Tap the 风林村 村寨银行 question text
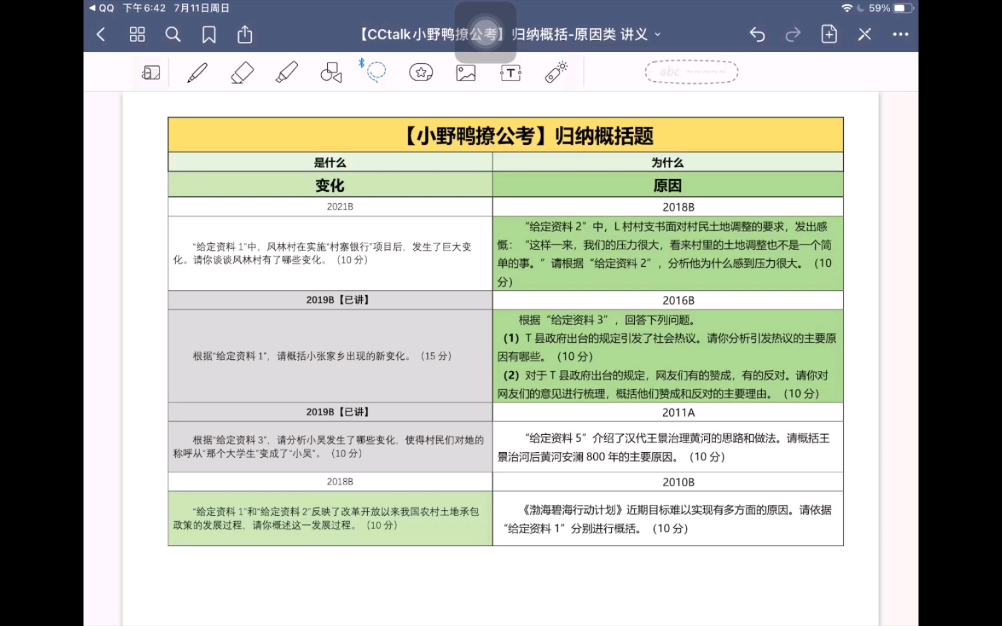 point(322,253)
